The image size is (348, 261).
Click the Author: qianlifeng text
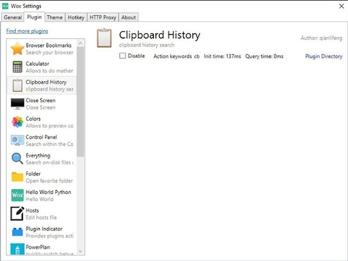(321, 38)
